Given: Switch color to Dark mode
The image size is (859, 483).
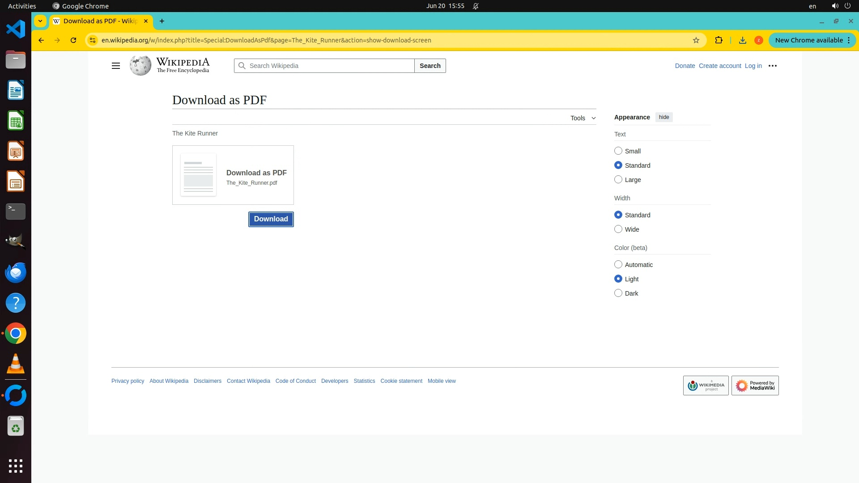Looking at the screenshot, I should [618, 293].
